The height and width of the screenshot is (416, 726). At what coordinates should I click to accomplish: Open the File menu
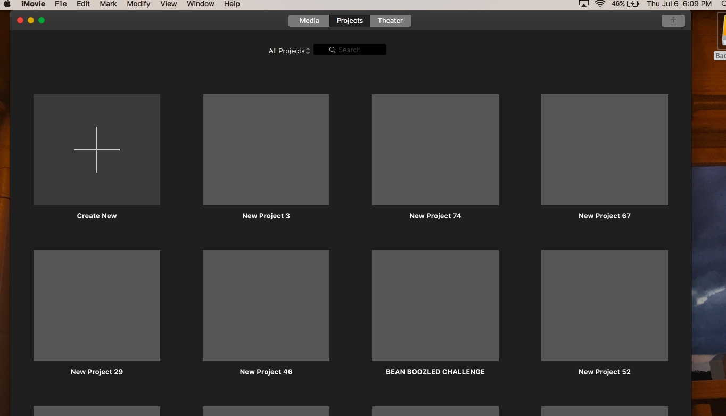[x=61, y=4]
